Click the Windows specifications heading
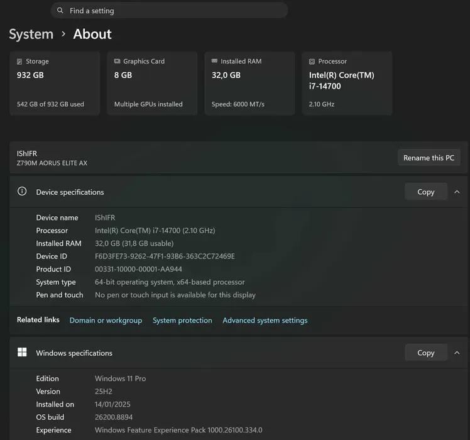 74,353
